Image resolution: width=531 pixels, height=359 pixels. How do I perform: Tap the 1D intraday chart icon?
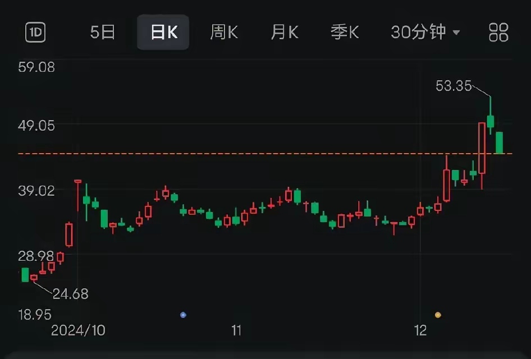(35, 32)
